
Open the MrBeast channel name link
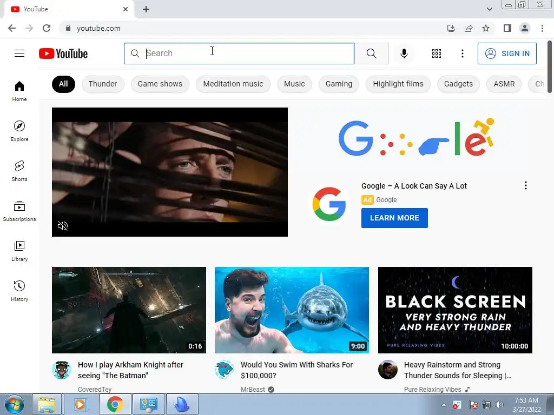(x=253, y=389)
